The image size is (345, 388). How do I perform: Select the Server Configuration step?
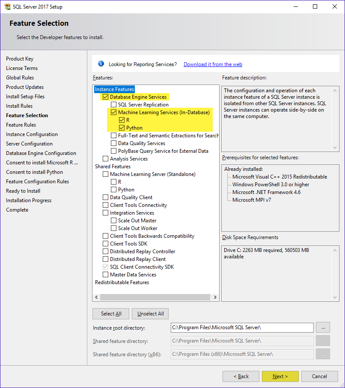click(29, 143)
